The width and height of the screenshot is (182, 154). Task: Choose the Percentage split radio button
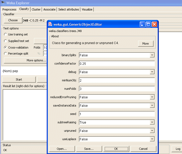coord(5,54)
